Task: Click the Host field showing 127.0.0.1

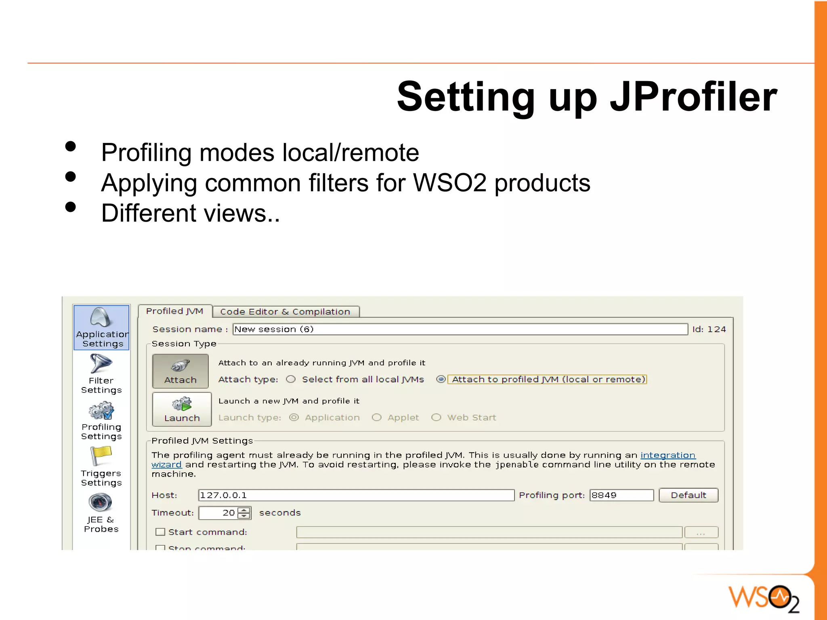Action: pos(357,495)
